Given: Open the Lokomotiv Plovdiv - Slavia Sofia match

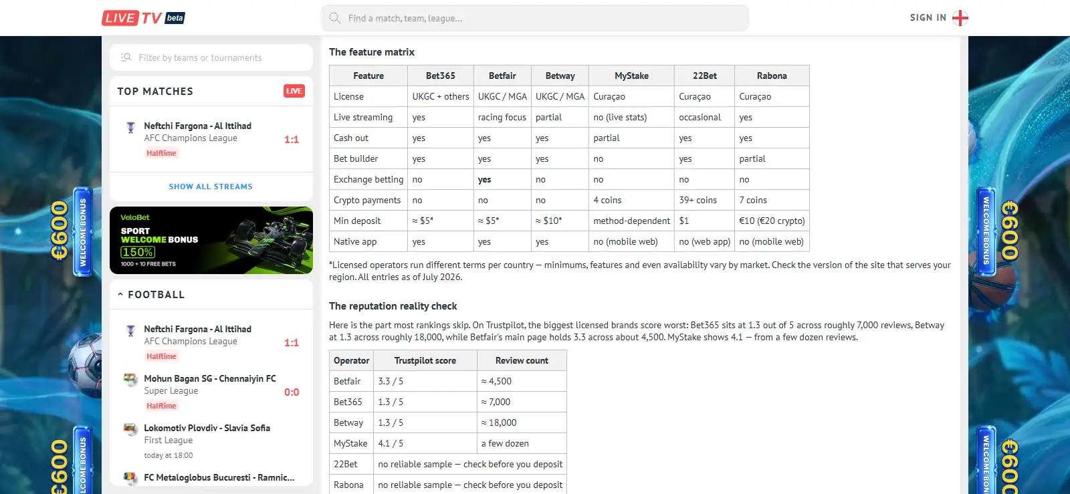Looking at the screenshot, I should click(x=211, y=441).
